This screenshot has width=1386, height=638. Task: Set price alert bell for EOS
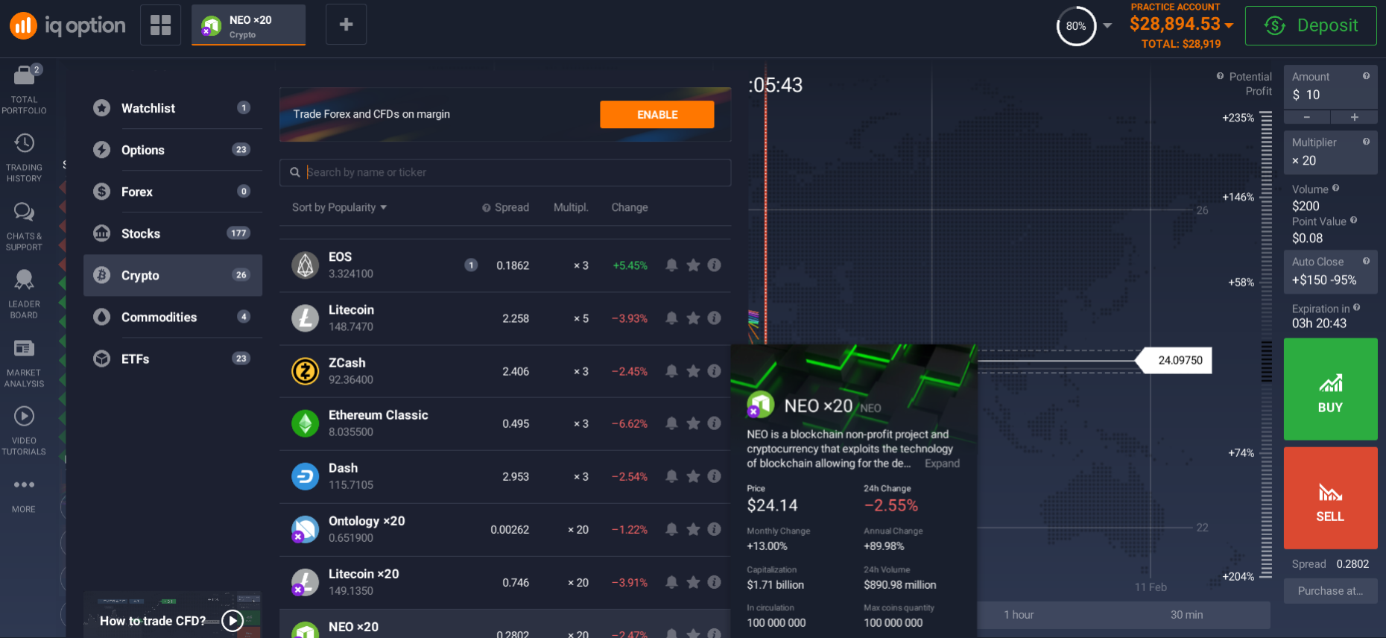pyautogui.click(x=671, y=265)
